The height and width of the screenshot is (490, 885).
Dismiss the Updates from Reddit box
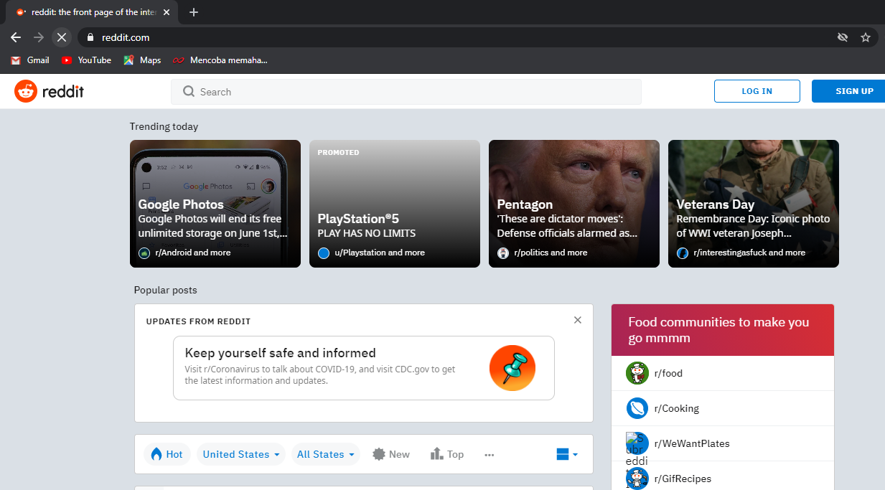578,320
